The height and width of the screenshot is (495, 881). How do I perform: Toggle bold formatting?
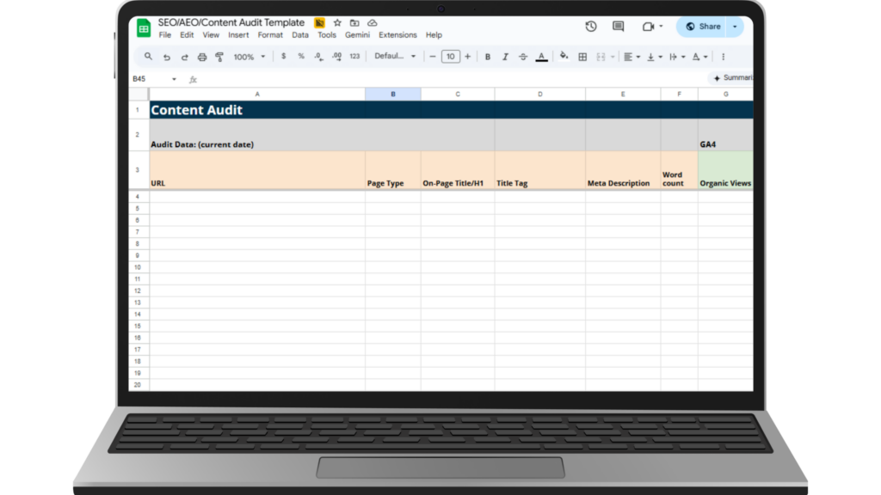(488, 57)
